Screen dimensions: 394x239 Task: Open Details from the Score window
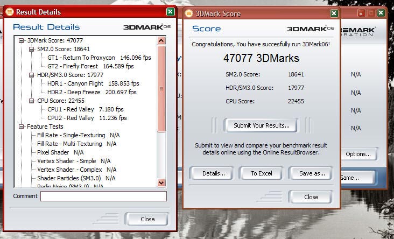pos(213,173)
